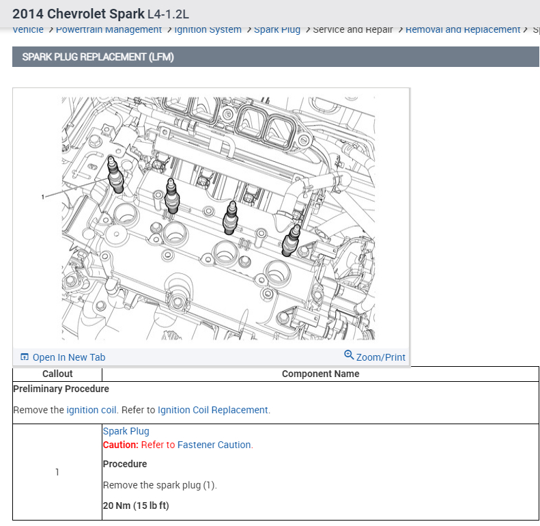540x526 pixels.
Task: Click the Component Name column header
Action: (320, 374)
